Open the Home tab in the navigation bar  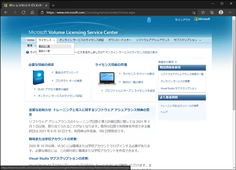(x=31, y=40)
